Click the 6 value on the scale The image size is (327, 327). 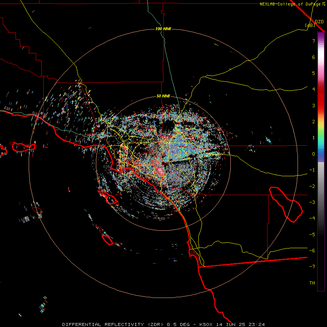[x=314, y=57]
